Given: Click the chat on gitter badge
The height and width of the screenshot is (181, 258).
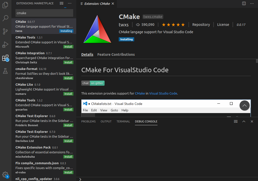Looking at the screenshot, I should 93,83.
